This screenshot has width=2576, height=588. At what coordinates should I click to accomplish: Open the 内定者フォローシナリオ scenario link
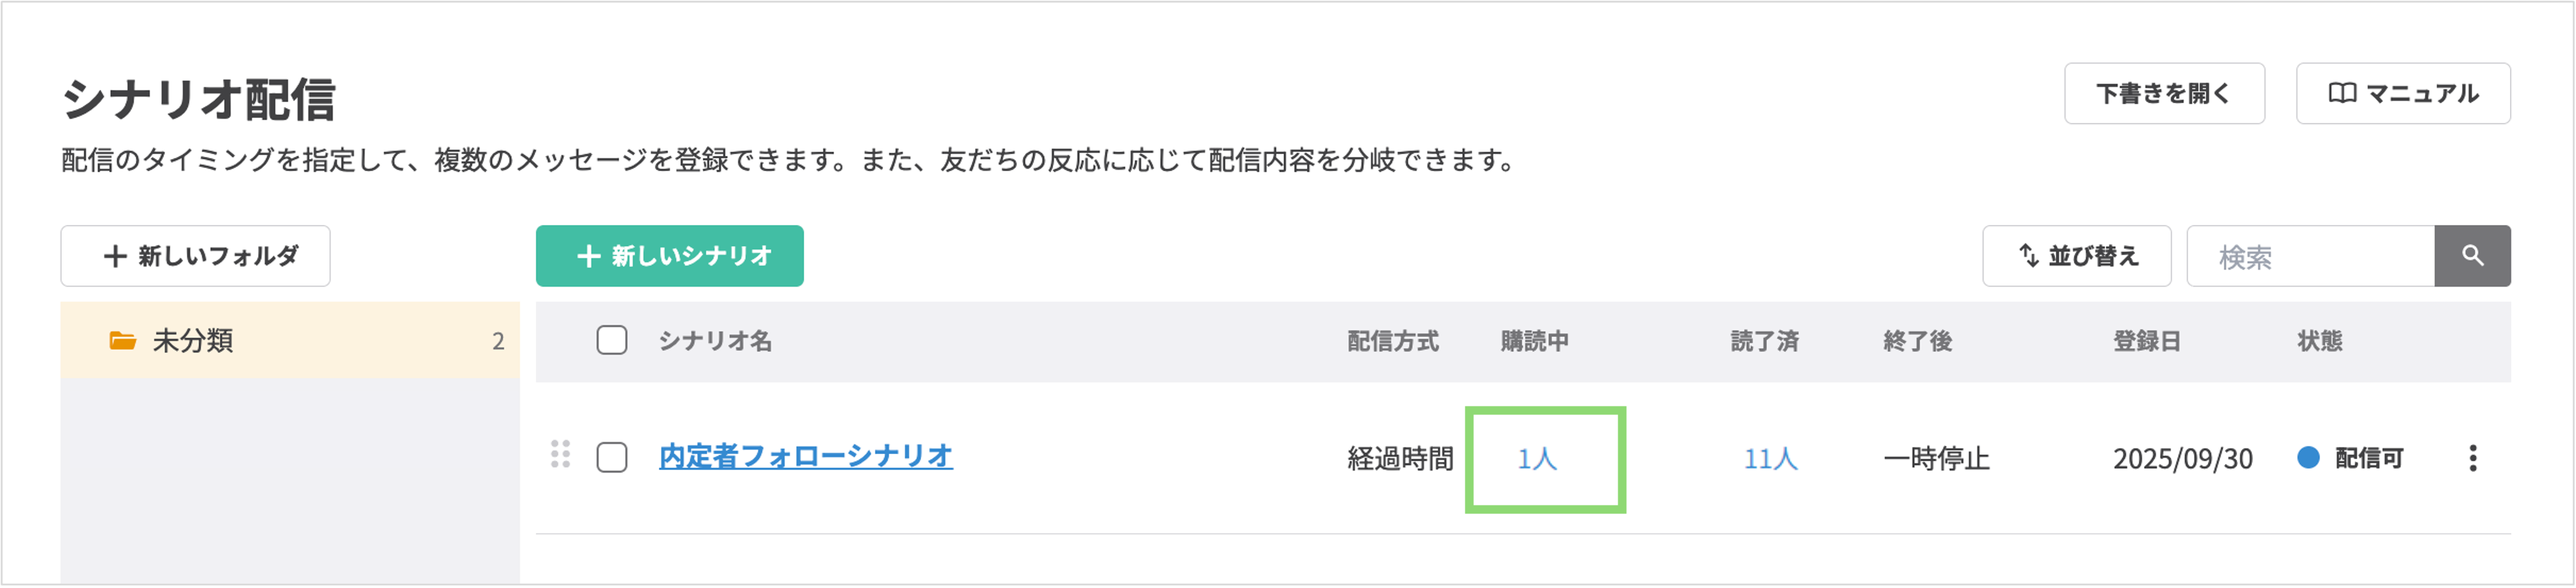coord(805,456)
